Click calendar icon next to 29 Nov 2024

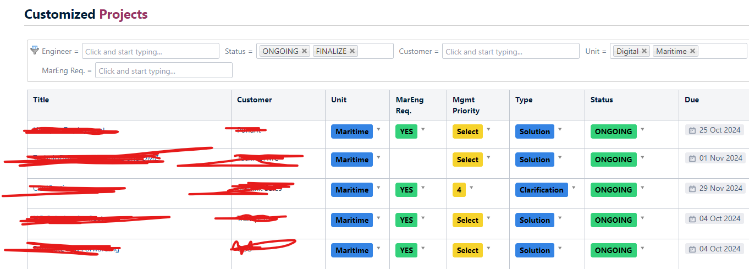(692, 188)
